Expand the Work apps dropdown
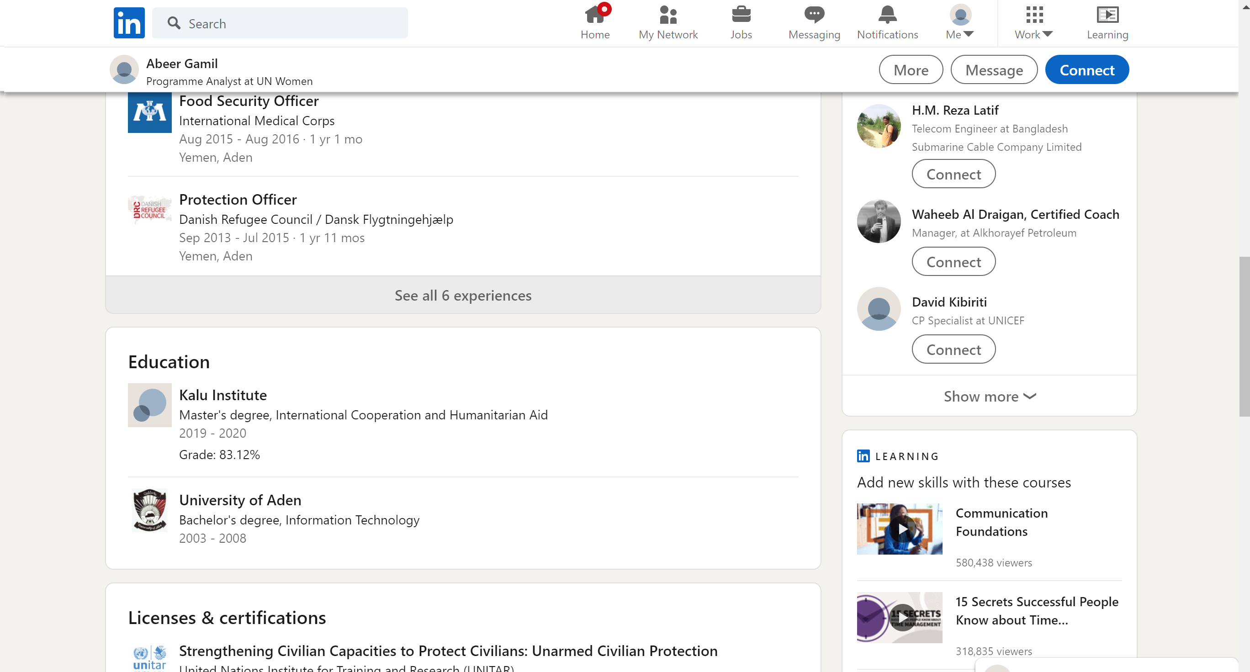1250x672 pixels. (1033, 23)
